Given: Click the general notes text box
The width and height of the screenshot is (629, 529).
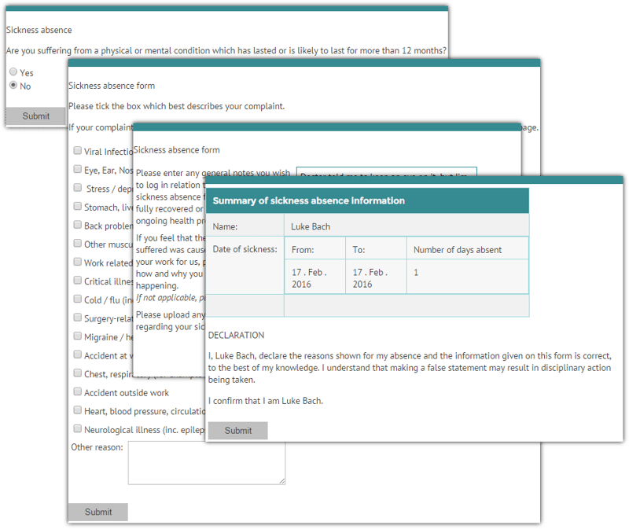Looking at the screenshot, I should [386, 171].
